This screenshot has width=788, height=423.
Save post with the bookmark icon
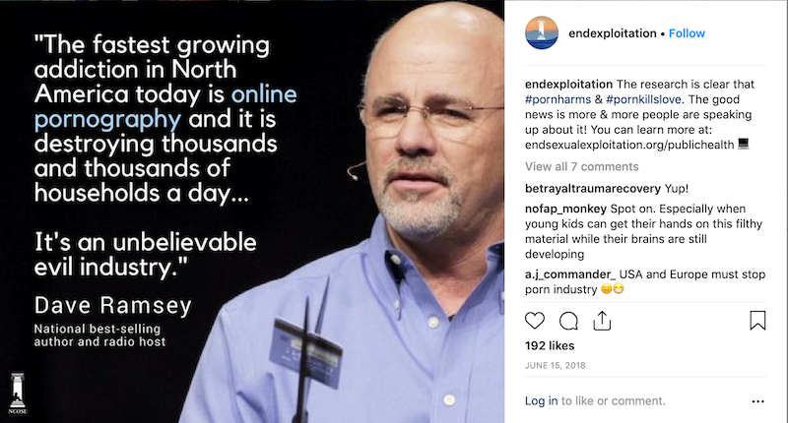point(757,320)
